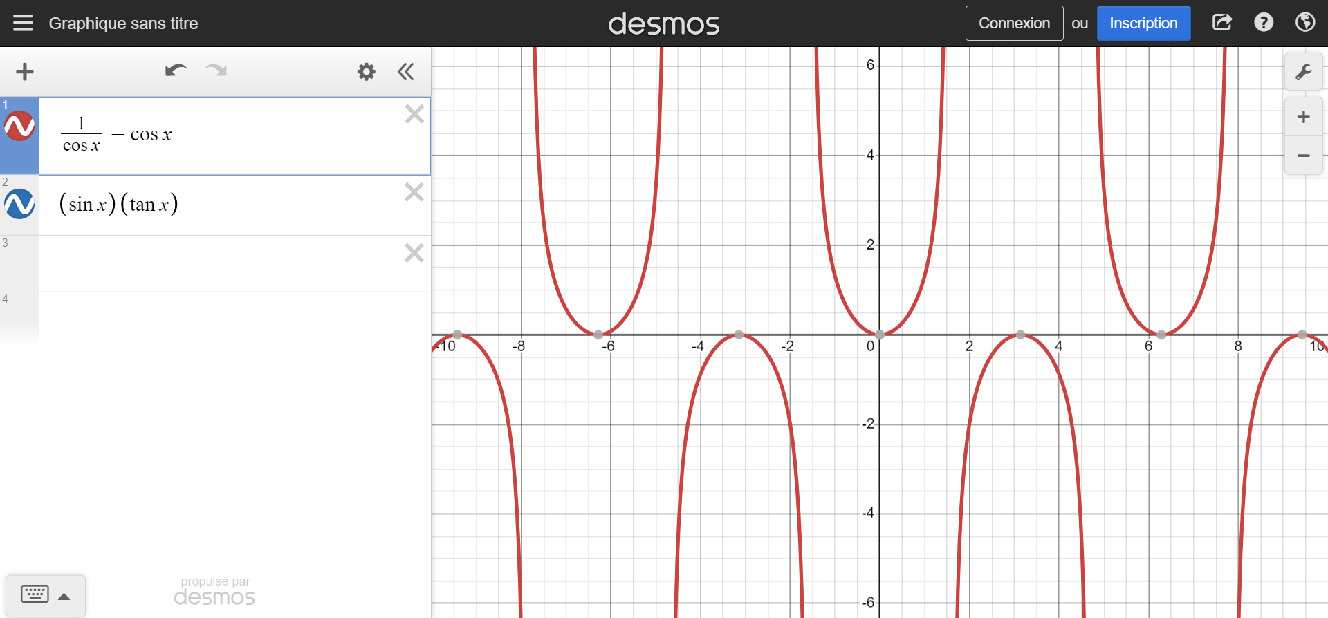1328x618 pixels.
Task: Zoom out on the graph
Action: [x=1303, y=156]
